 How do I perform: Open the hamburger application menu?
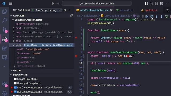coord(10,3)
